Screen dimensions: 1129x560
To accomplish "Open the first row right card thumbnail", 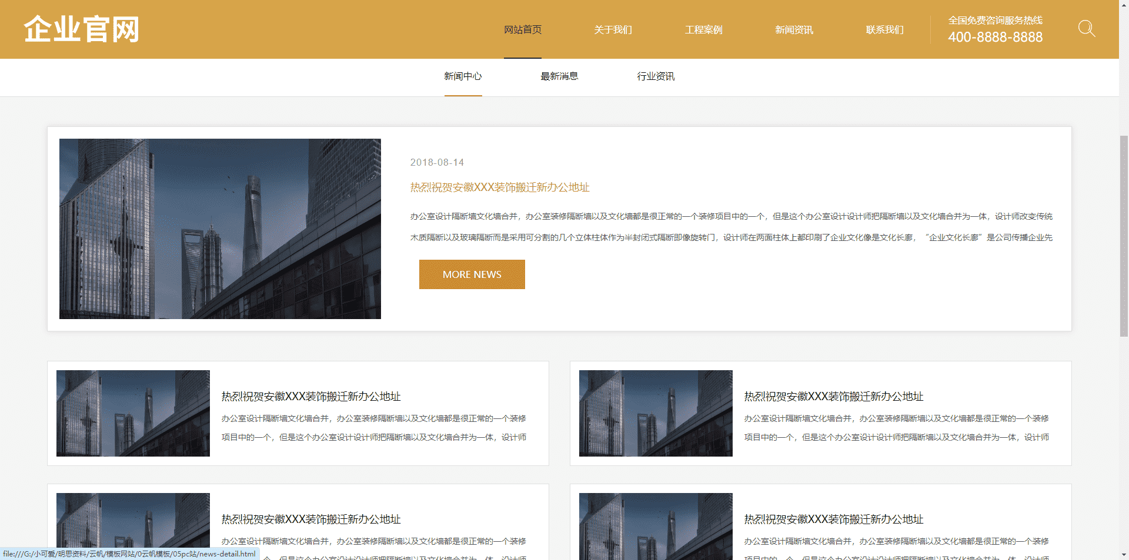I will point(656,413).
